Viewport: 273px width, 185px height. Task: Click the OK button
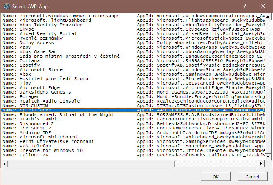click(215, 177)
